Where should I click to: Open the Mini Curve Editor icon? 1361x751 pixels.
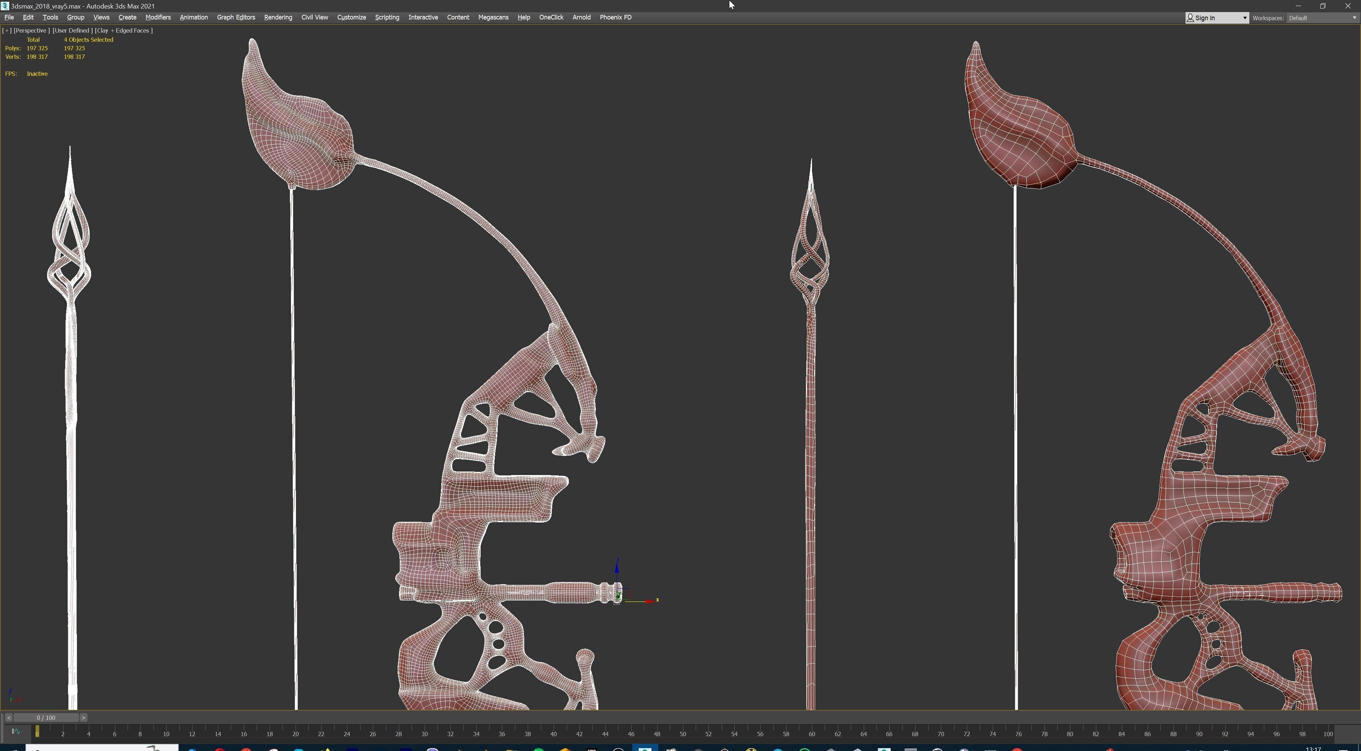(15, 732)
